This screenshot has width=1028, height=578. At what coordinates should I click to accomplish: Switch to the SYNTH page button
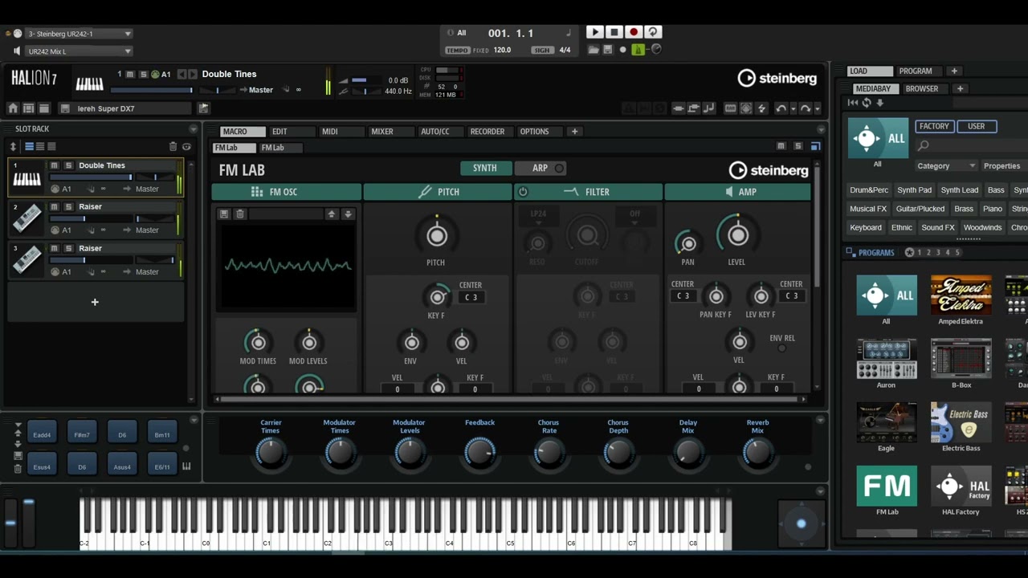[485, 168]
